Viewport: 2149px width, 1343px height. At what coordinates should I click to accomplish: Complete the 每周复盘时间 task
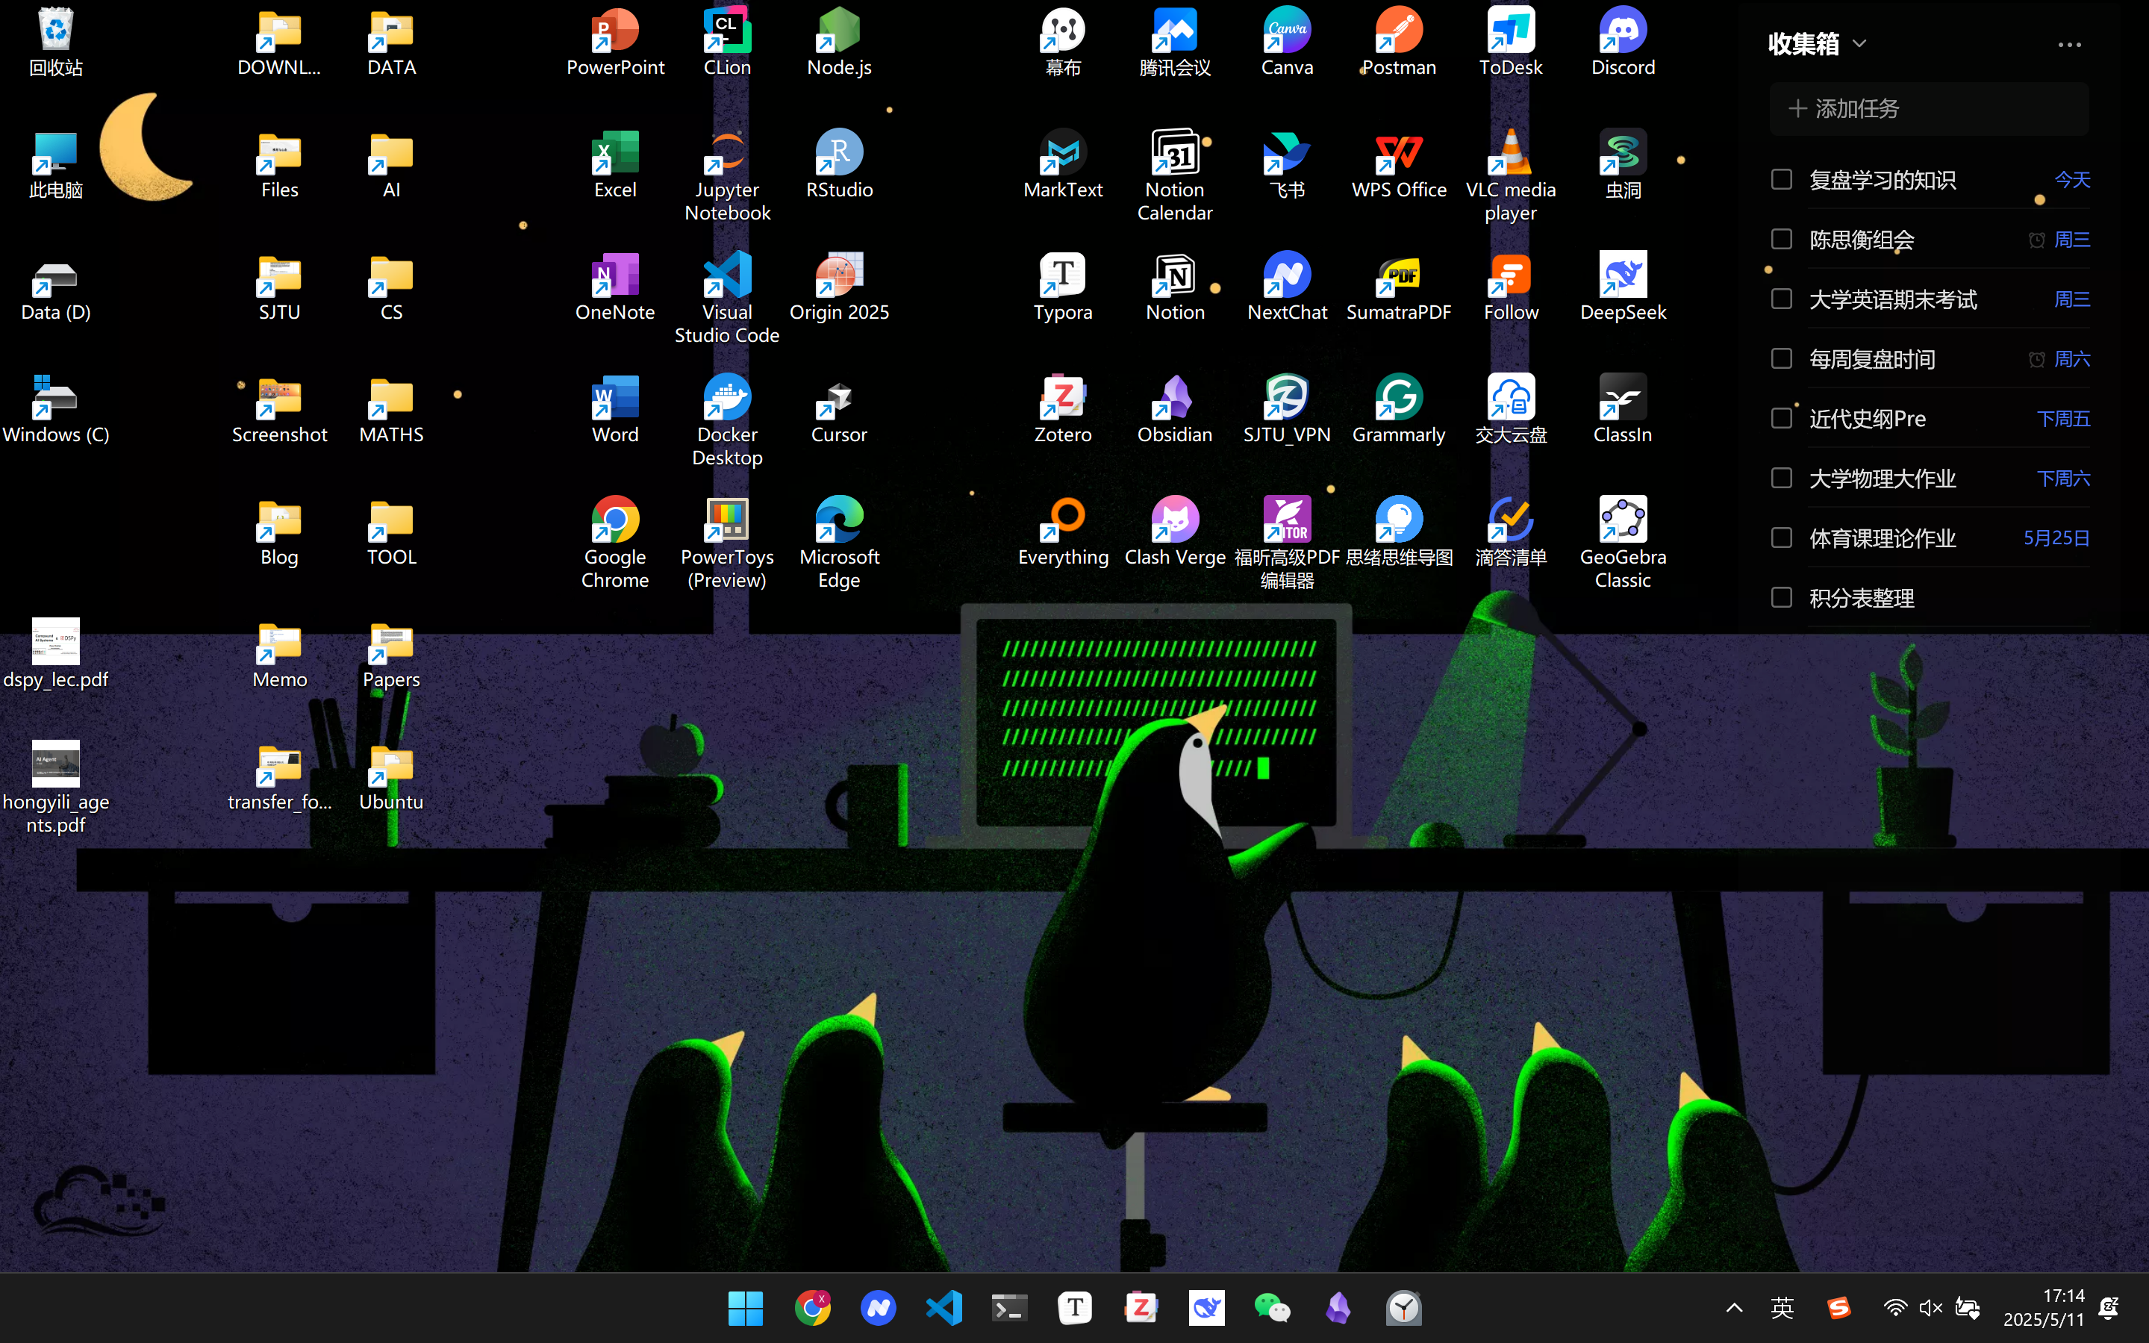pos(1781,358)
